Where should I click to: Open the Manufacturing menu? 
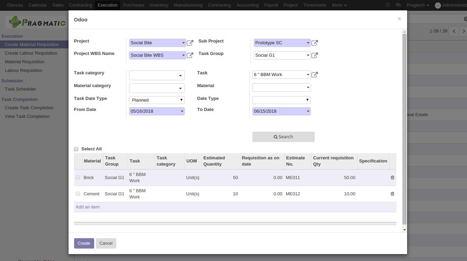188,5
